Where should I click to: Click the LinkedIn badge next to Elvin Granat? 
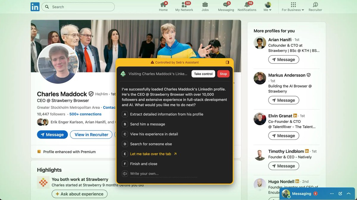(295, 116)
